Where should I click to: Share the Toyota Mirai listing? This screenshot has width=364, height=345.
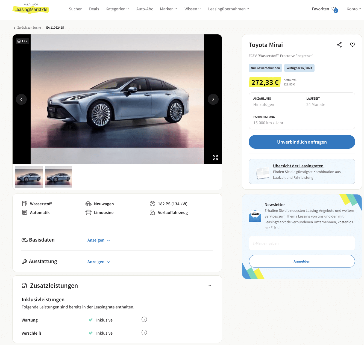(339, 45)
